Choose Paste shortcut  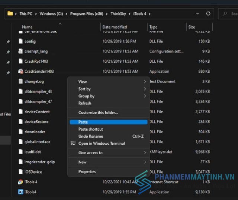108,129
